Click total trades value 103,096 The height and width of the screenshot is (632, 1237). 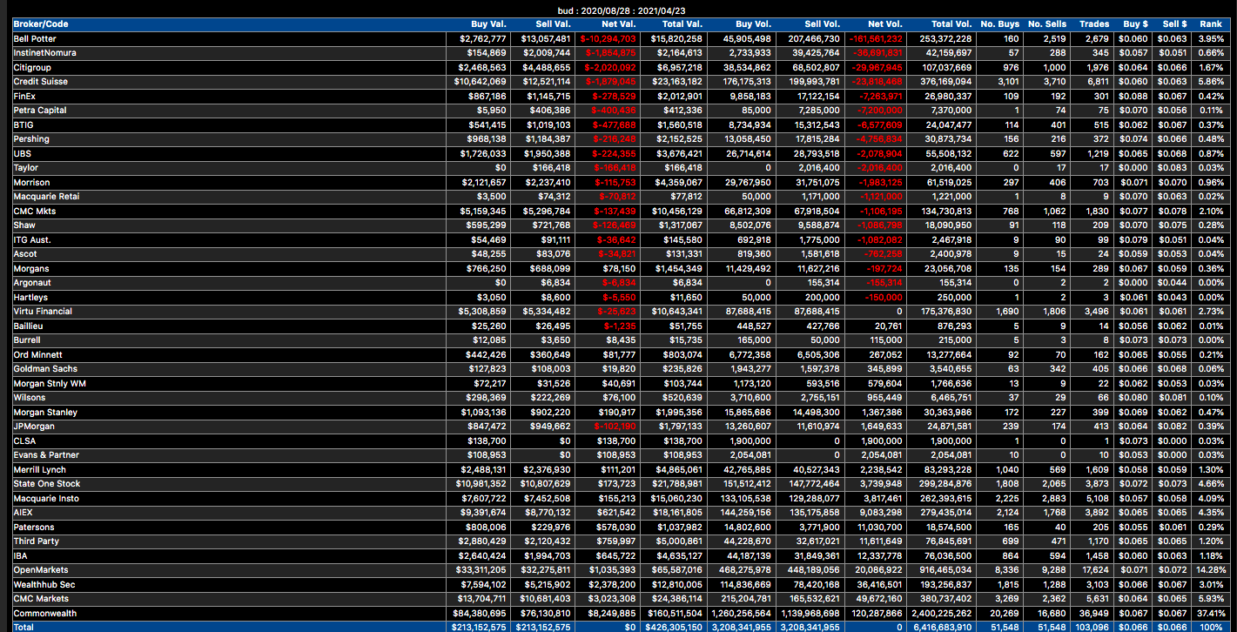coord(1092,627)
